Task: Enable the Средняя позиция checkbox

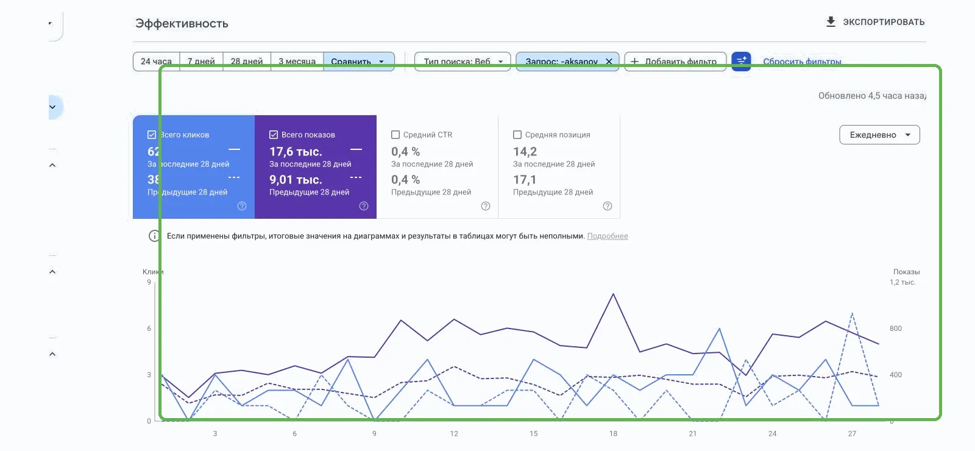Action: [517, 135]
